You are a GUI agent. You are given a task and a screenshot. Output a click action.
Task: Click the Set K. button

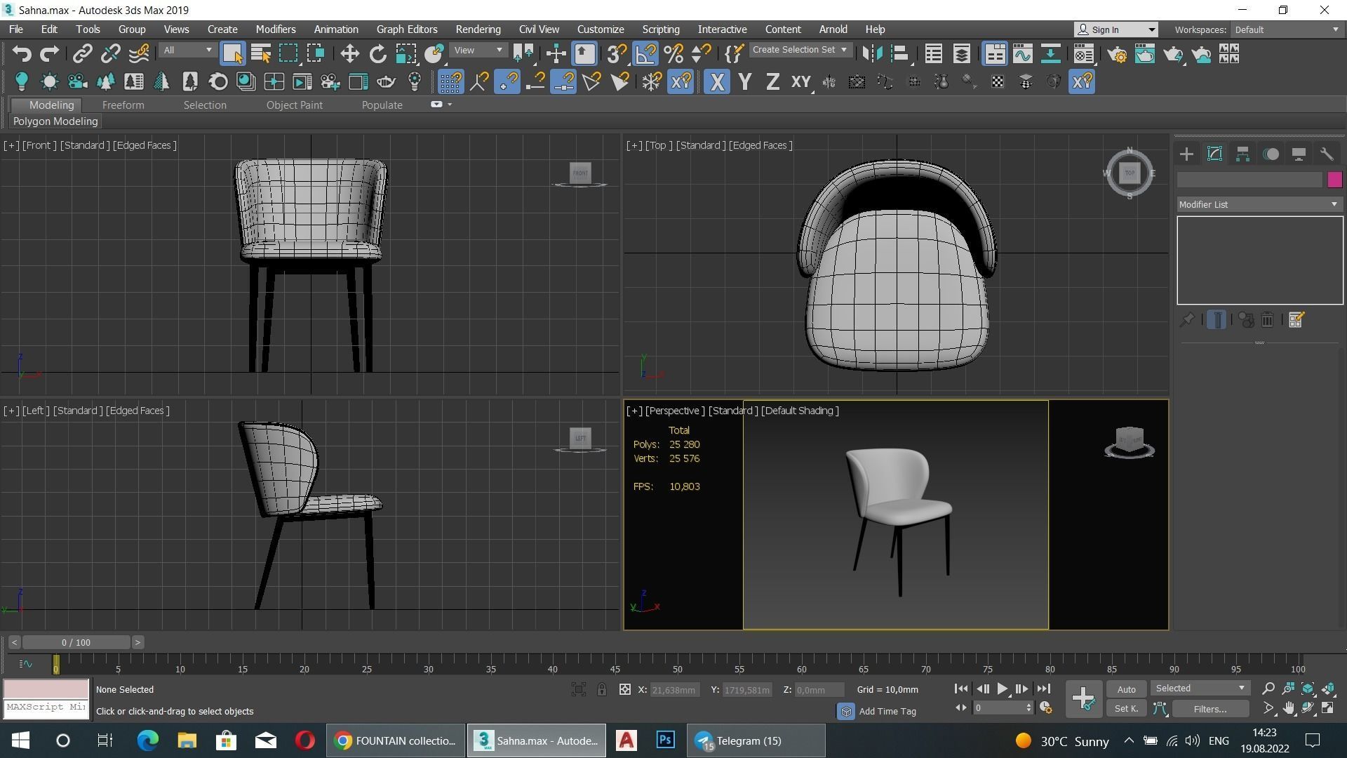click(1126, 709)
